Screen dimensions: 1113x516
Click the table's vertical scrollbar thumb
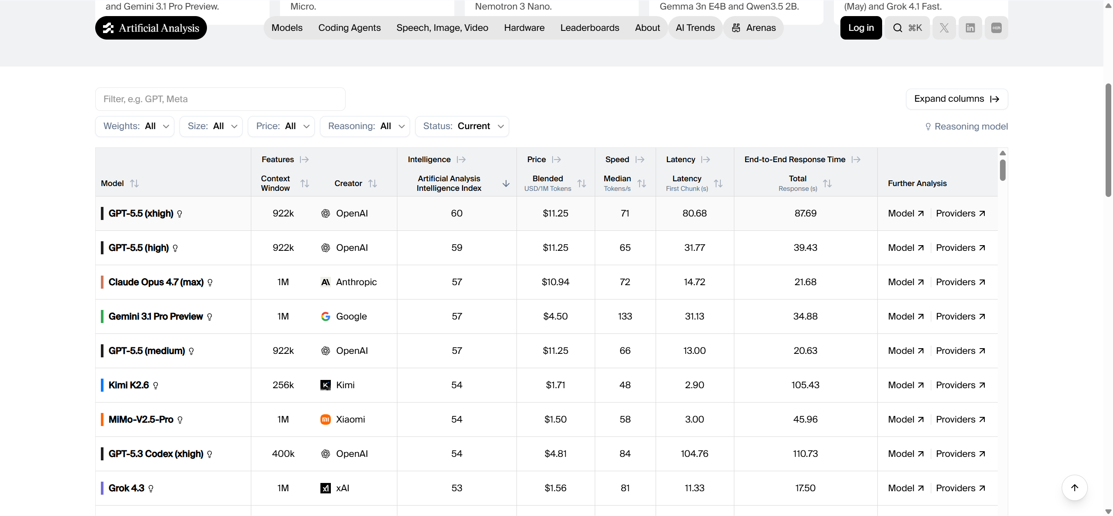[x=1003, y=170]
